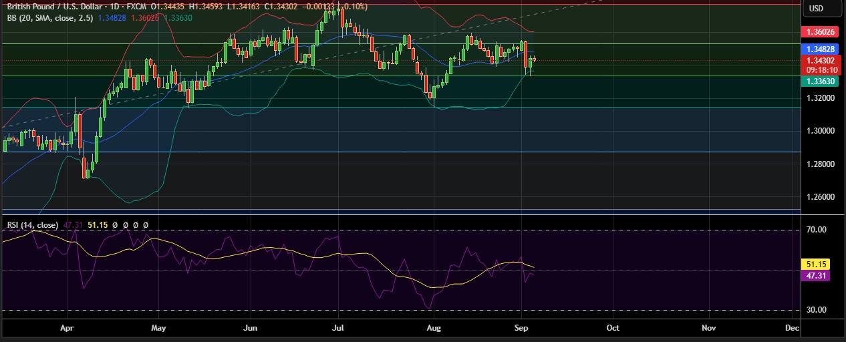Image resolution: width=846 pixels, height=342 pixels.
Task: Click the 1.32000 price scale value
Action: 819,98
